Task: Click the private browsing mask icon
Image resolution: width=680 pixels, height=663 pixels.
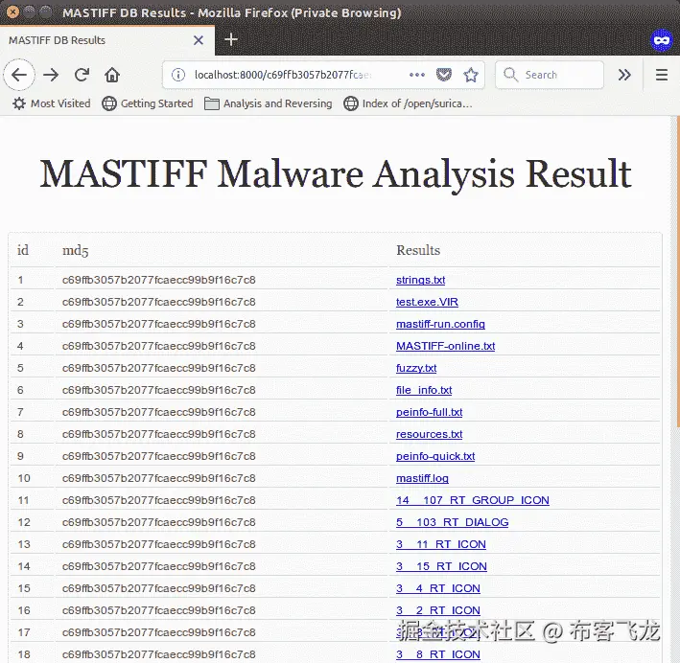Action: [661, 40]
